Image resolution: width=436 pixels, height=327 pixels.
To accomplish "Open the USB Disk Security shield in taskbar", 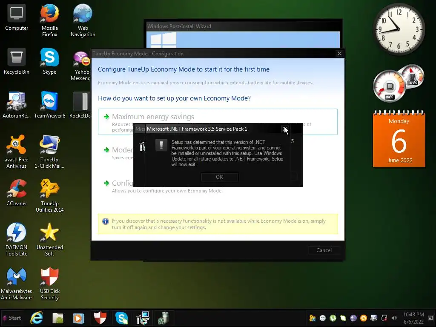I will [100, 318].
